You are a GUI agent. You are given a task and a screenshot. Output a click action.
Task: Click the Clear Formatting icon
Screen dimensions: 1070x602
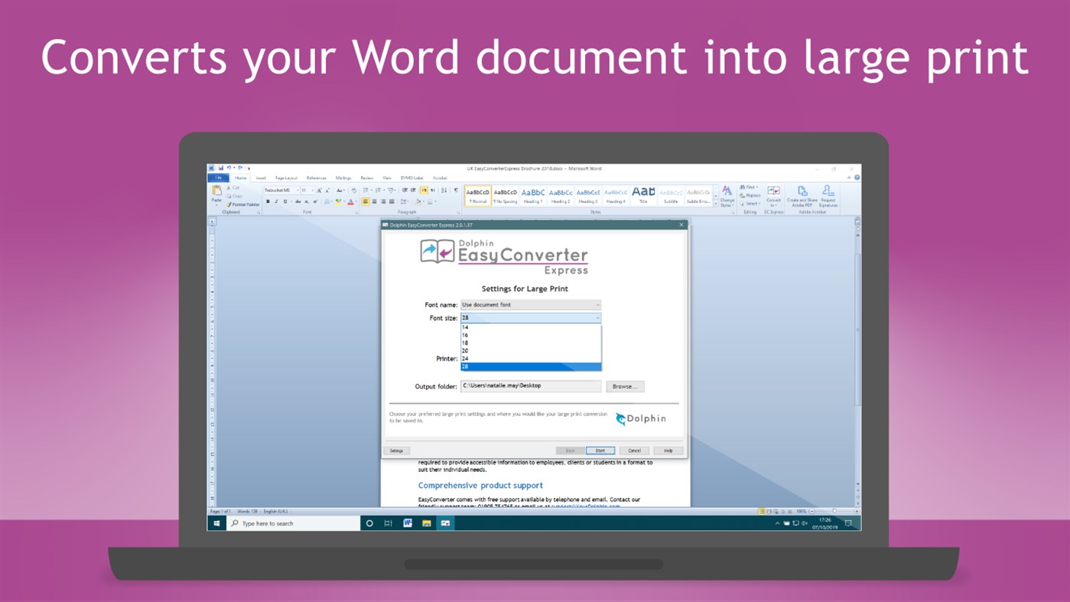coord(354,190)
